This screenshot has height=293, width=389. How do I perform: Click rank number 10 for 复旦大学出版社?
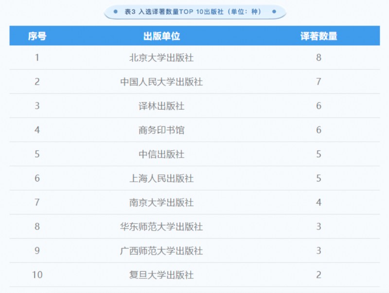click(x=37, y=275)
